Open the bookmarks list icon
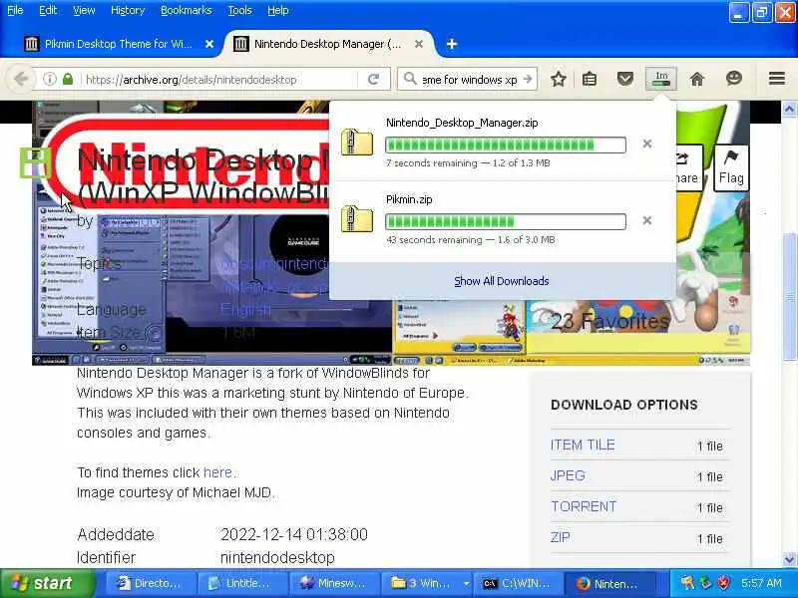The image size is (798, 598). (x=590, y=79)
